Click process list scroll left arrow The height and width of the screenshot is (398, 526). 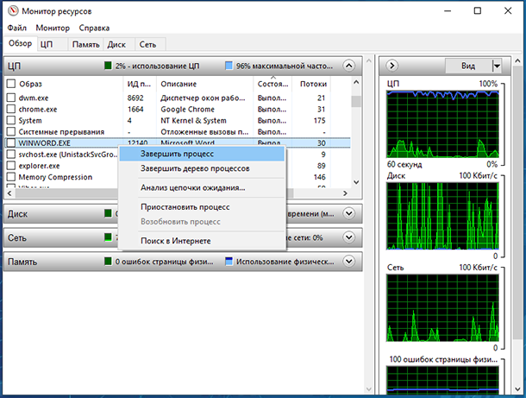point(9,193)
